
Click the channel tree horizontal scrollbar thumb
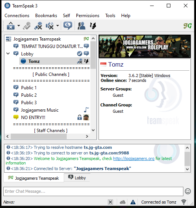point(39,136)
